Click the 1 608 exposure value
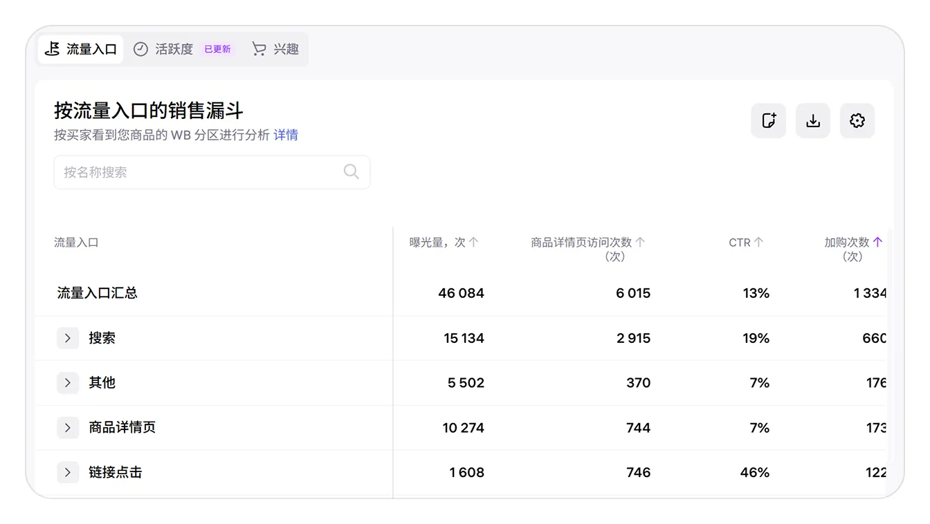This screenshot has height=524, width=930. (467, 473)
